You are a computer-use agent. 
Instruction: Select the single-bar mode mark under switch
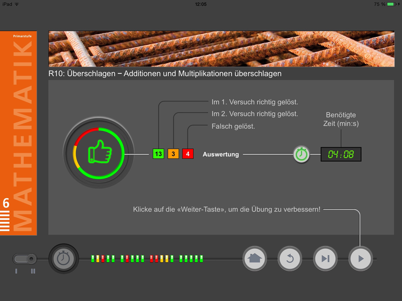pyautogui.click(x=16, y=271)
